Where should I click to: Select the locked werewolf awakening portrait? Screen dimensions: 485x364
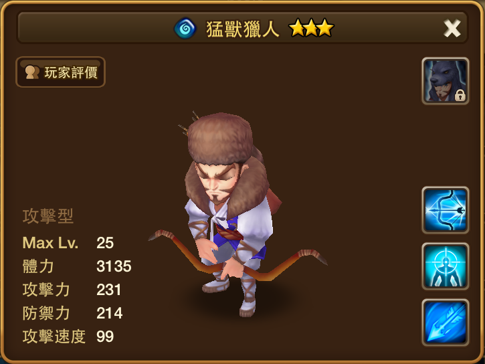tap(446, 81)
